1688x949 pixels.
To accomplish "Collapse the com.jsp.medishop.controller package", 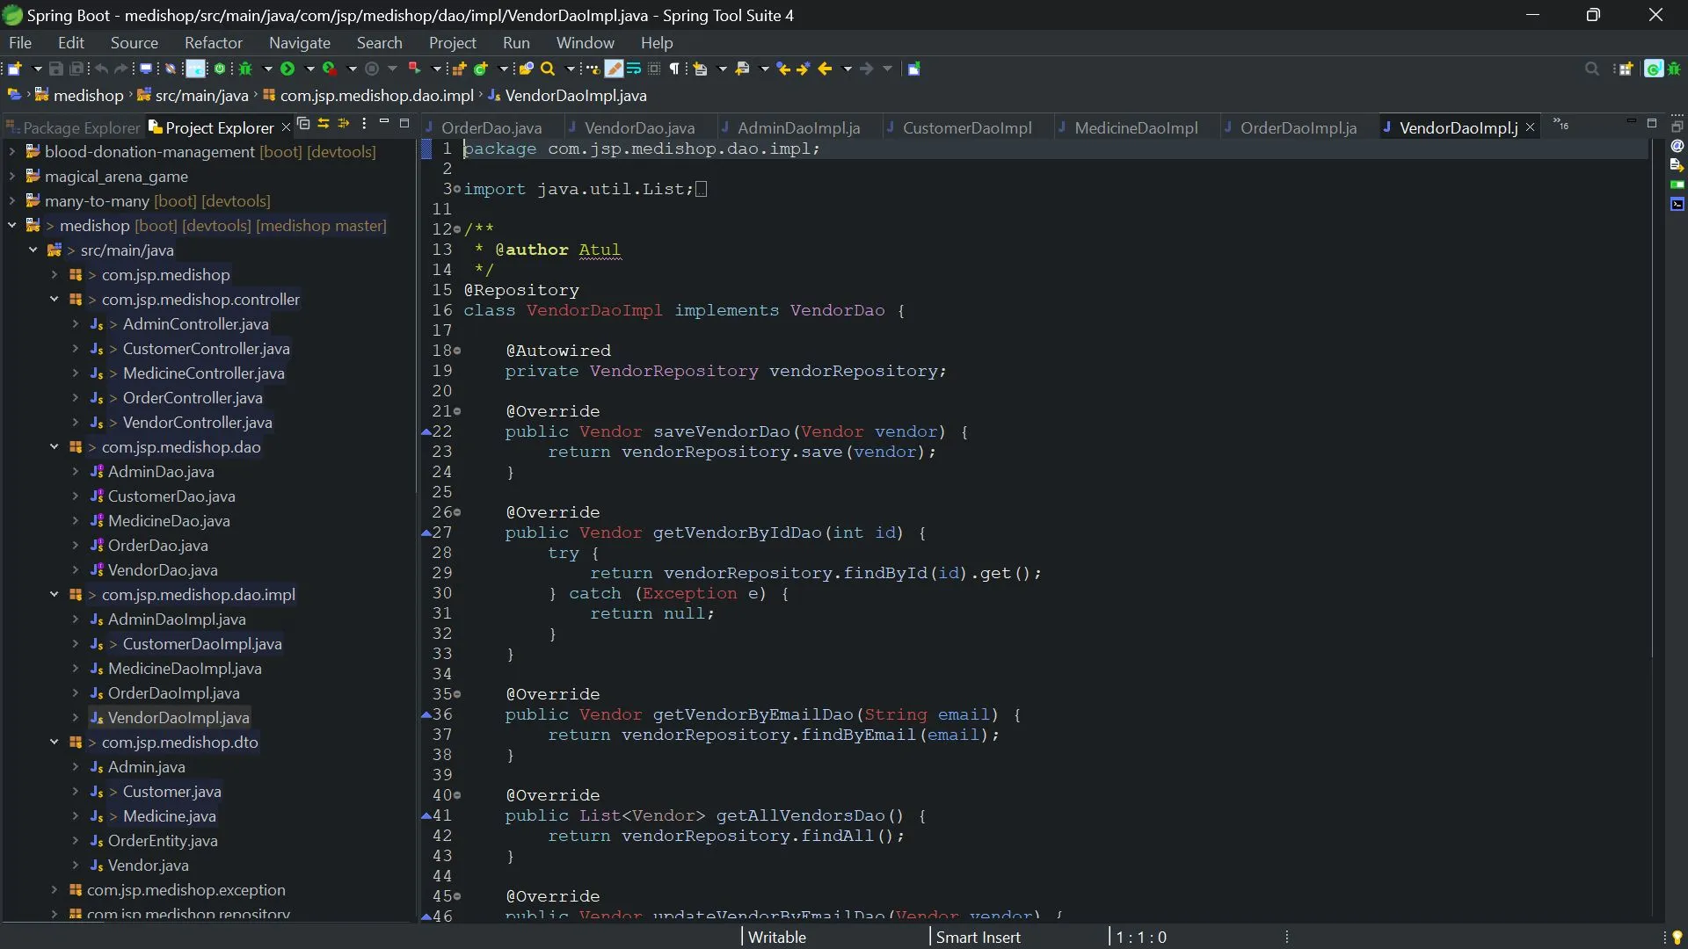I will pos(55,300).
